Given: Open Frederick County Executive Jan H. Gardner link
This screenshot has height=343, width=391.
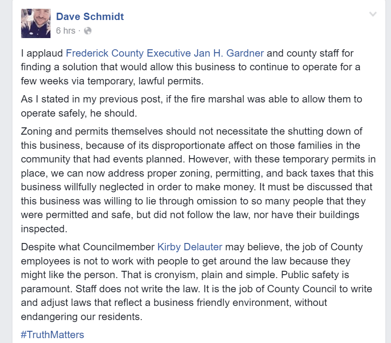Looking at the screenshot, I should tap(165, 53).
